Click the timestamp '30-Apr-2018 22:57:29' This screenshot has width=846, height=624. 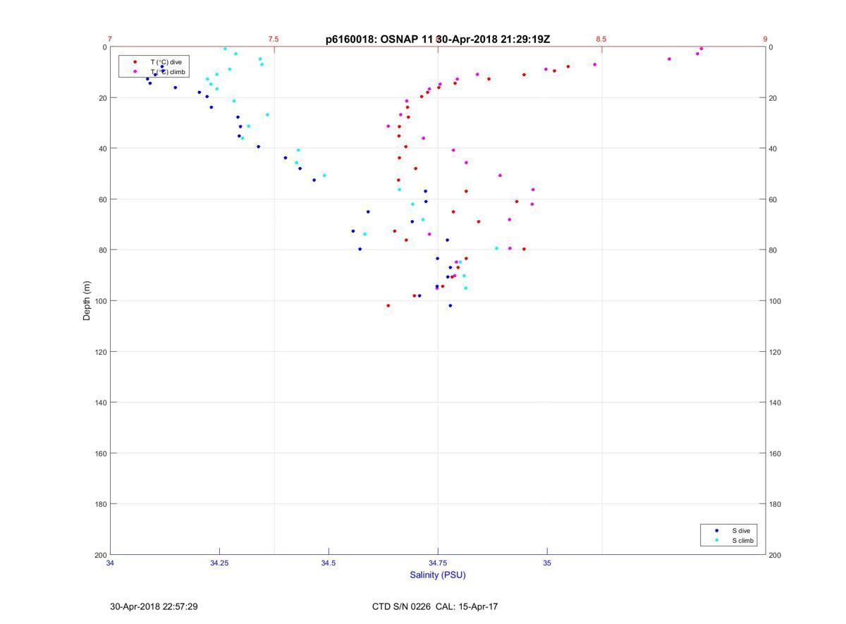click(154, 606)
